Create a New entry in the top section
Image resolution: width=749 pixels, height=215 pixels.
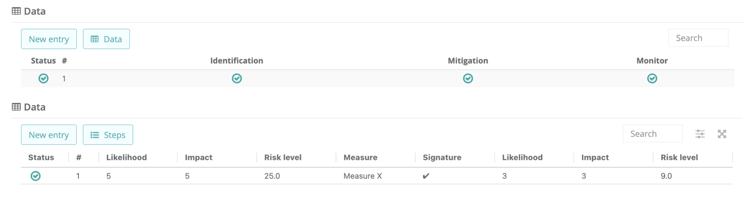(49, 39)
